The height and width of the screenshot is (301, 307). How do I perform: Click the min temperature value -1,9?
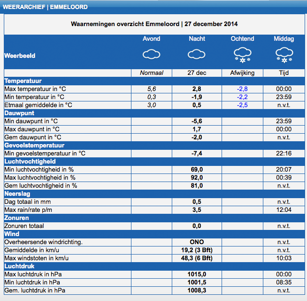click(197, 97)
